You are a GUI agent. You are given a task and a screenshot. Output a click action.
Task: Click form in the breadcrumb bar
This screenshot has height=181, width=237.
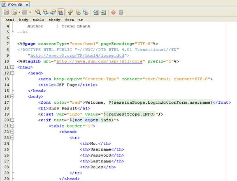pyautogui.click(x=70, y=20)
